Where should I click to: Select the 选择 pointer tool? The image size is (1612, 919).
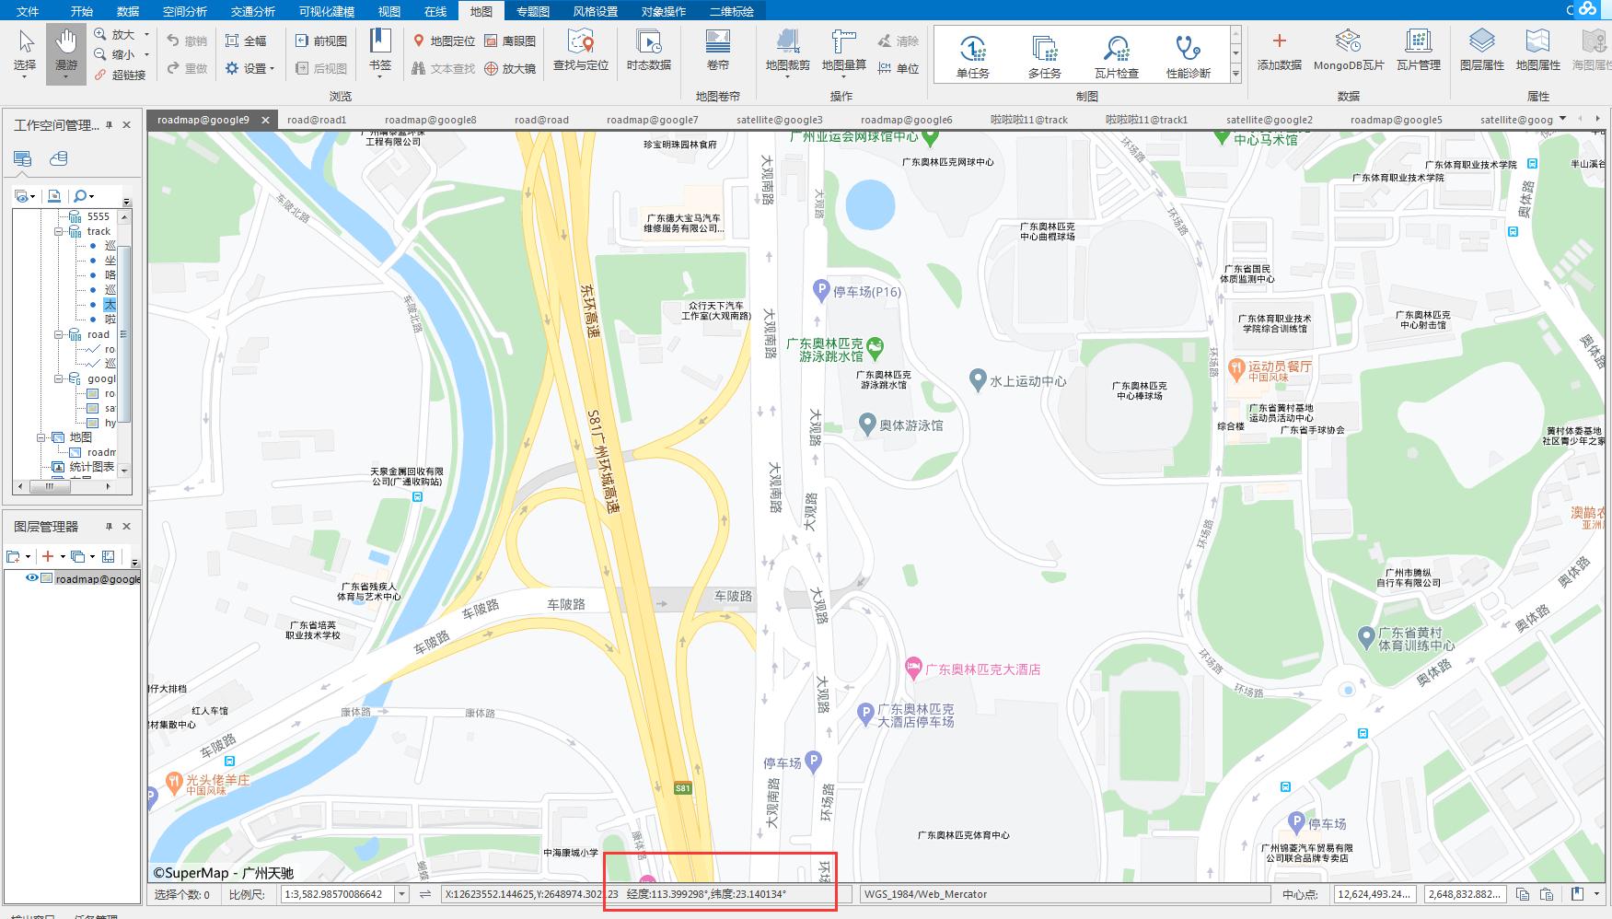pyautogui.click(x=25, y=53)
